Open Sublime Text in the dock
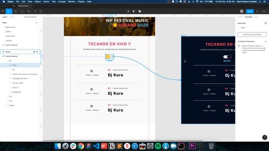 119,146
